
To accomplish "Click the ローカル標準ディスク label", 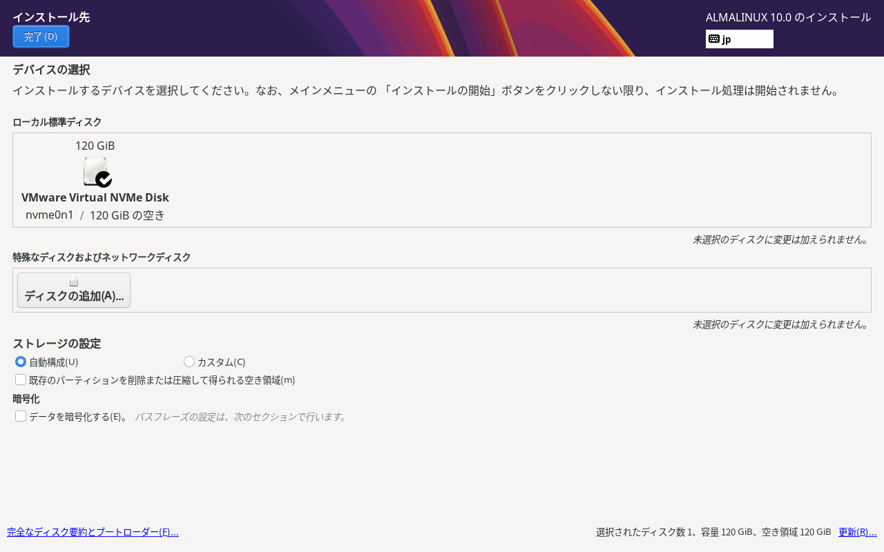I will tap(57, 122).
